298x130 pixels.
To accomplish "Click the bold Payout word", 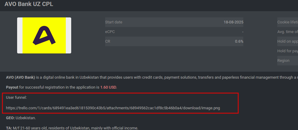I will coord(12,87).
